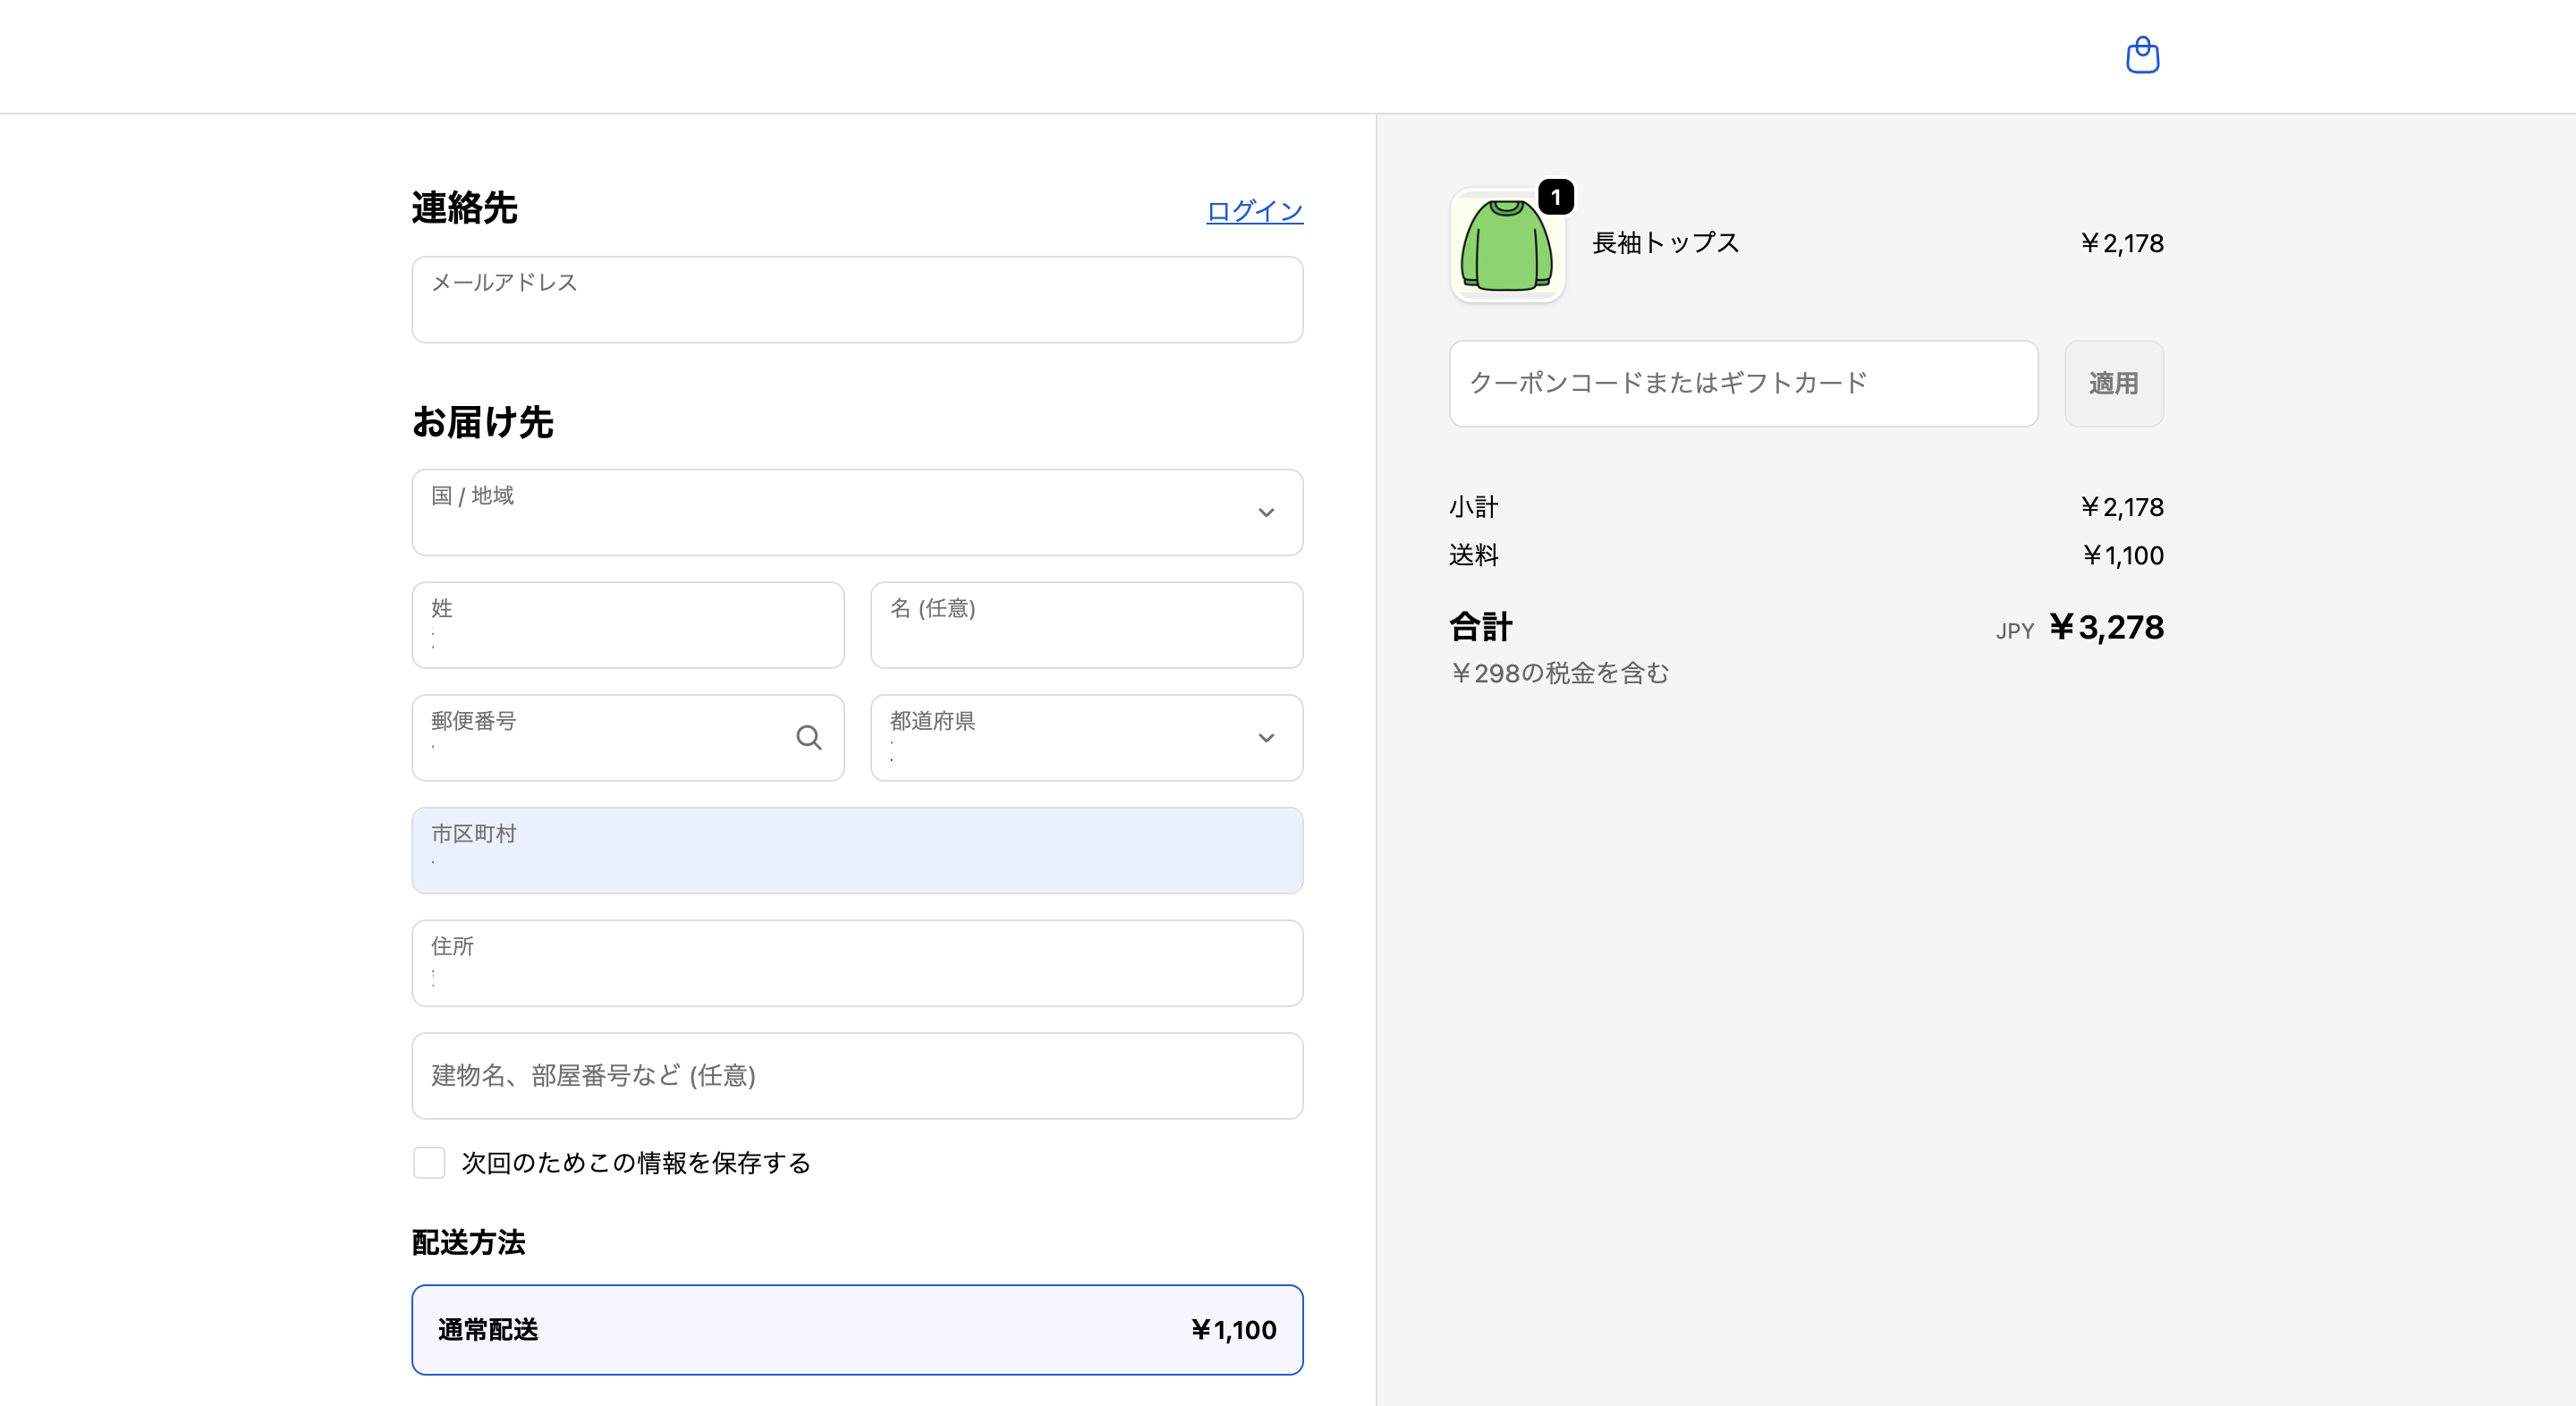Image resolution: width=2576 pixels, height=1406 pixels.
Task: Click the 合計 total label
Action: [x=1481, y=627]
